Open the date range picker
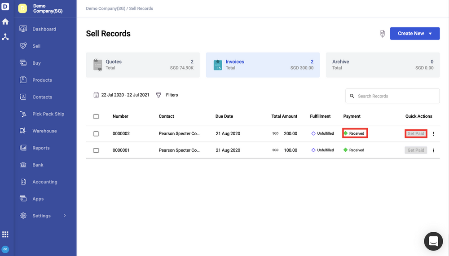 [x=121, y=95]
